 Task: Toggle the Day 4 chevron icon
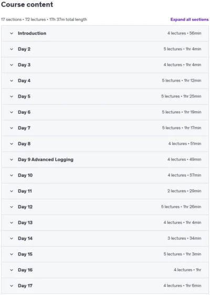[12, 81]
